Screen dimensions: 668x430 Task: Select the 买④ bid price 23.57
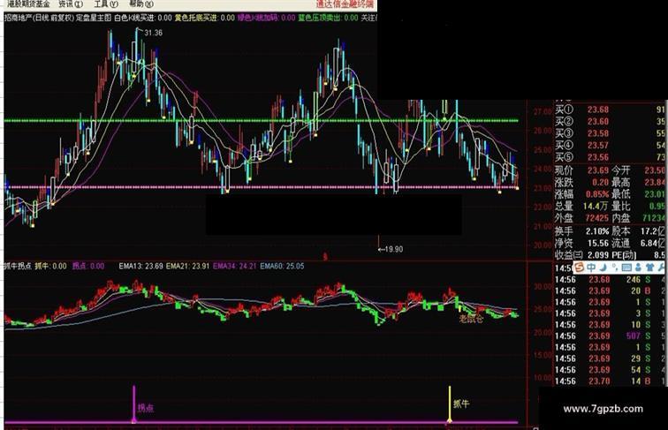(x=598, y=145)
